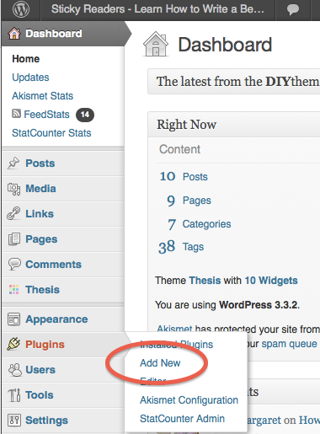Click the 7 categories count
Image resolution: width=320 pixels, height=434 pixels.
(x=172, y=224)
